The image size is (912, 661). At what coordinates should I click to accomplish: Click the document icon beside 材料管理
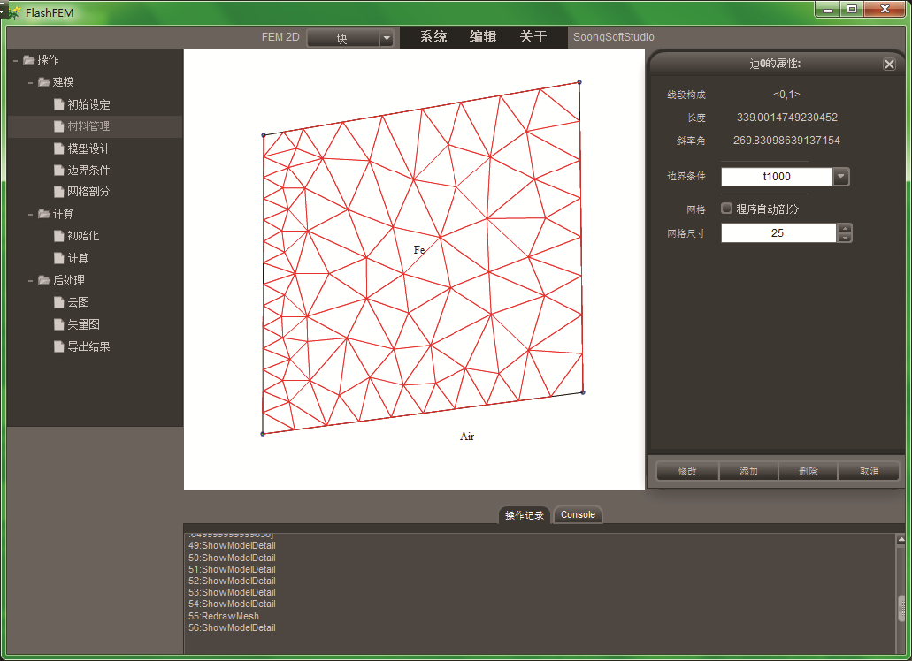pos(58,126)
